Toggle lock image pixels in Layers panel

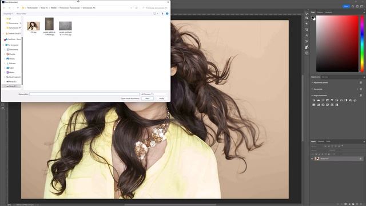coord(319,154)
